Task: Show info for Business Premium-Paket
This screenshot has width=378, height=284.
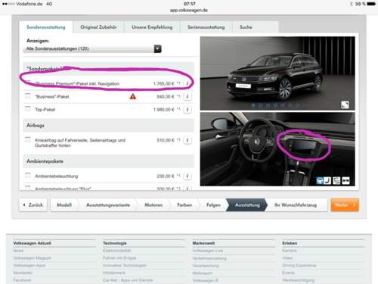Action: [187, 83]
